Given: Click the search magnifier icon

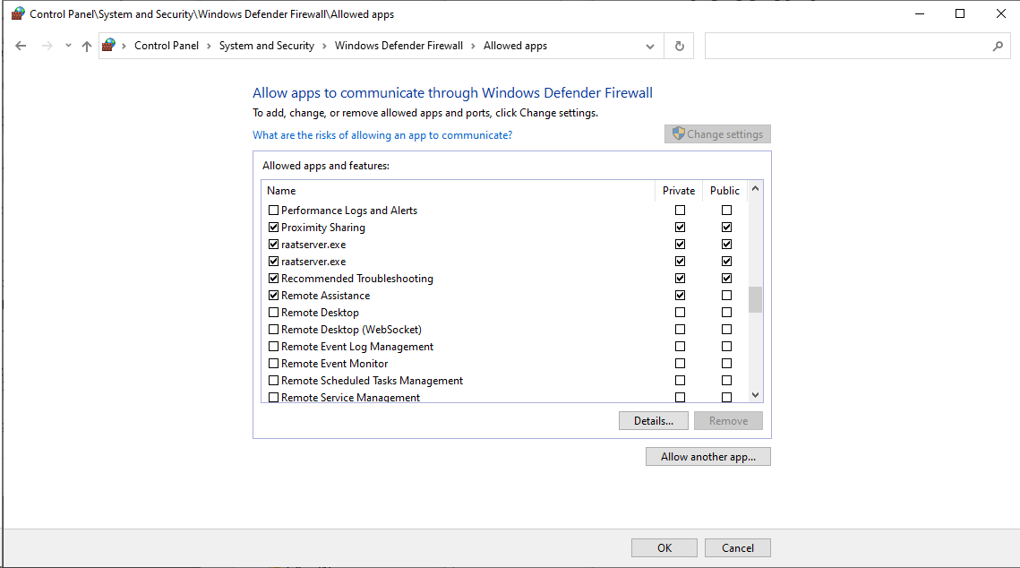Looking at the screenshot, I should [x=999, y=46].
